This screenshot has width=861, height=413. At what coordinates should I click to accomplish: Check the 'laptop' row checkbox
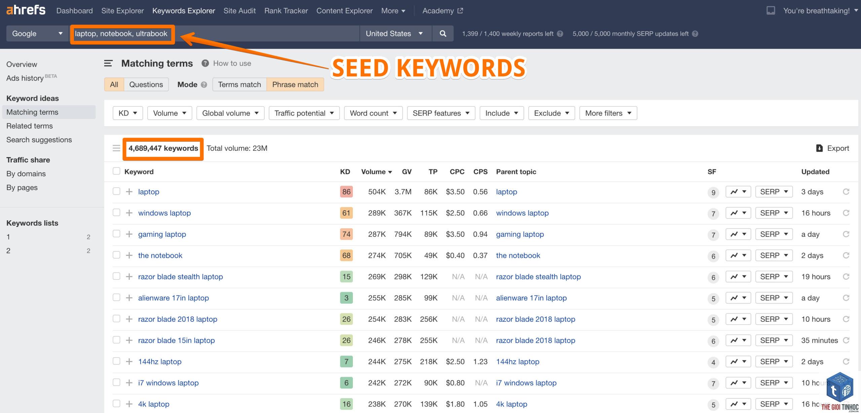tap(116, 191)
